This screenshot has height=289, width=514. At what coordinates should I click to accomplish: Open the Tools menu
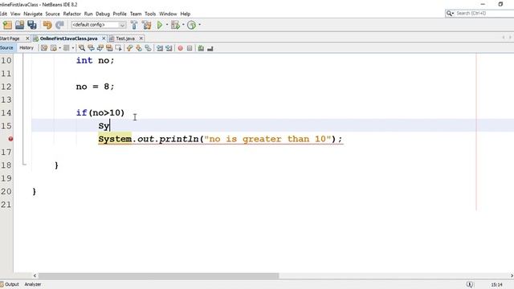150,14
